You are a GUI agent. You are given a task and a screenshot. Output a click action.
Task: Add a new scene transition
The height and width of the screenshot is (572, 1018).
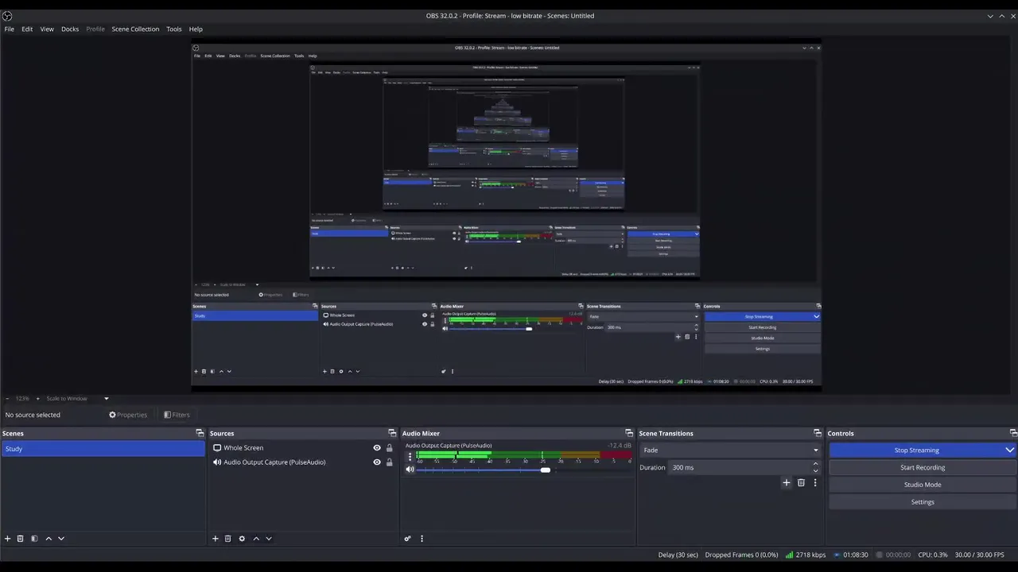coord(787,482)
